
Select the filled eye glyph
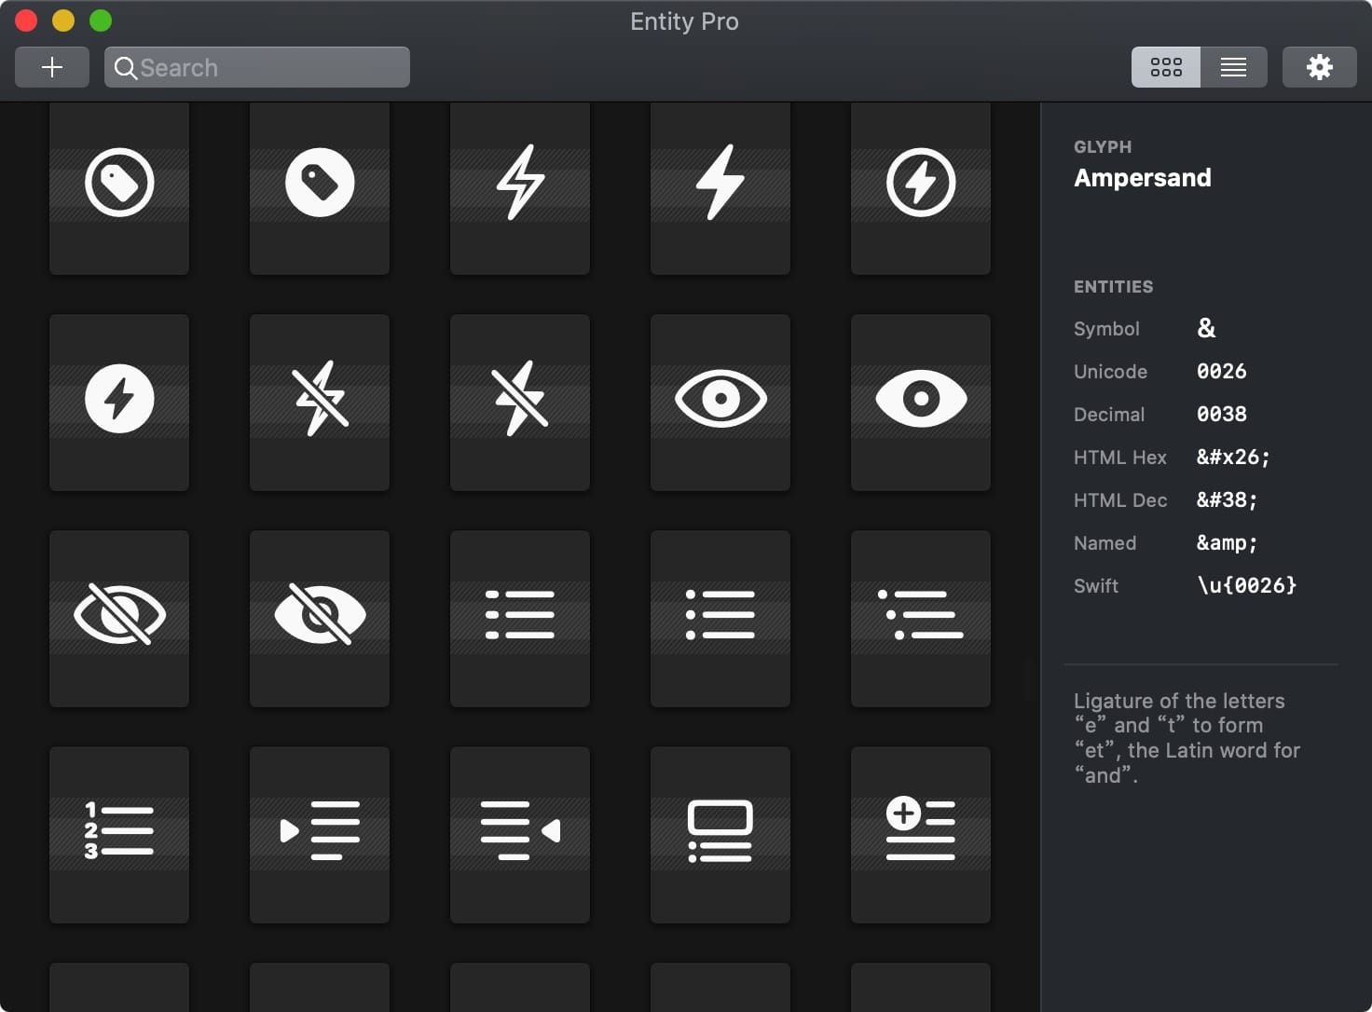click(x=921, y=402)
